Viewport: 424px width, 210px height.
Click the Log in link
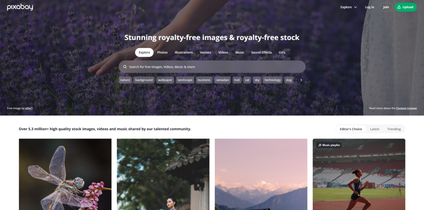pyautogui.click(x=369, y=7)
